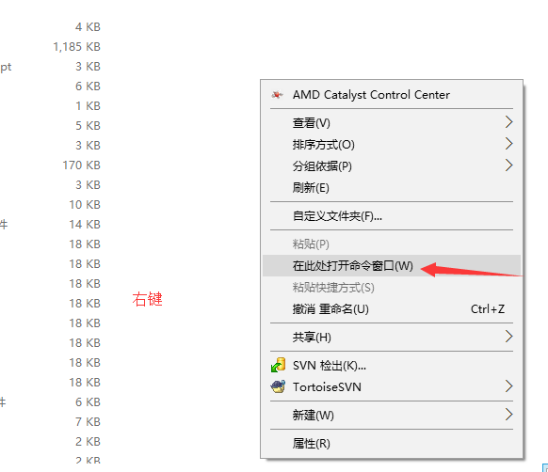Click the AMD Catalyst Control Center icon
The image size is (548, 472).
[x=278, y=95]
